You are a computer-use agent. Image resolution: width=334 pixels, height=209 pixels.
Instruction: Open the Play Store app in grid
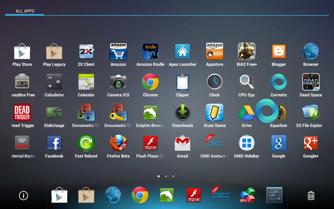(x=22, y=51)
